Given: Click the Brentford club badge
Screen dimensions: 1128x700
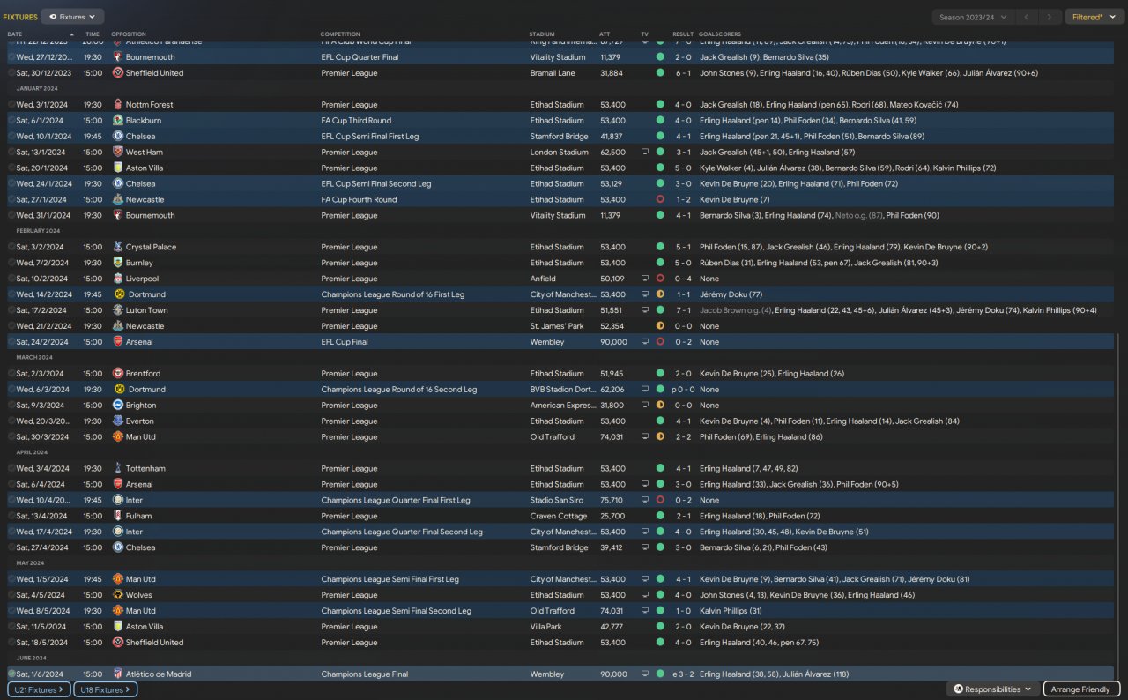Looking at the screenshot, I should 118,374.
